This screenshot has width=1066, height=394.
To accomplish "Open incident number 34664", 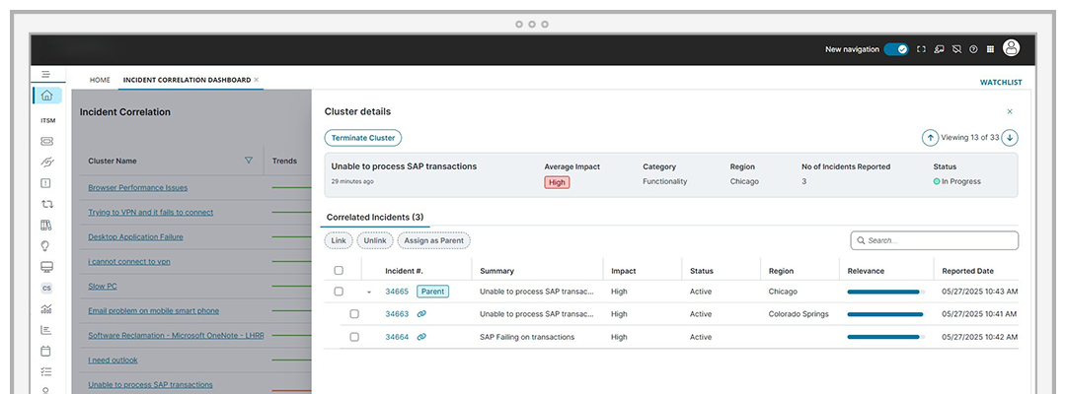I will [397, 337].
